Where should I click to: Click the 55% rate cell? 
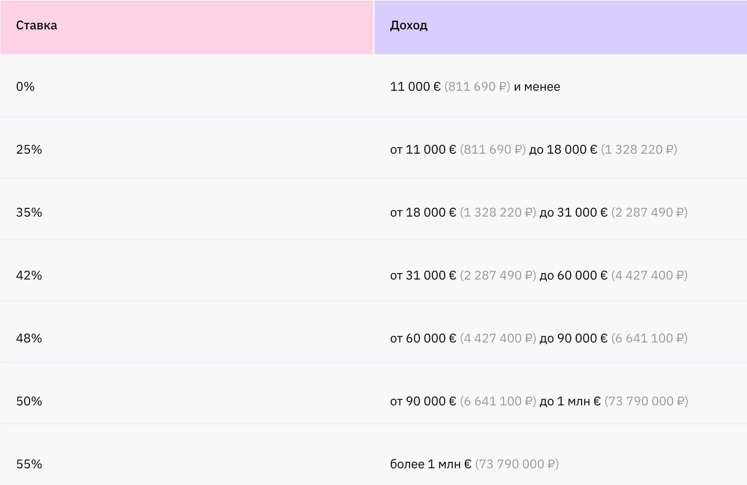(x=29, y=464)
